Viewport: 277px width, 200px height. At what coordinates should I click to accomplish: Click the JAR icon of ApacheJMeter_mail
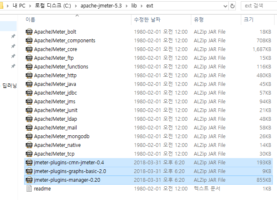coord(29,127)
